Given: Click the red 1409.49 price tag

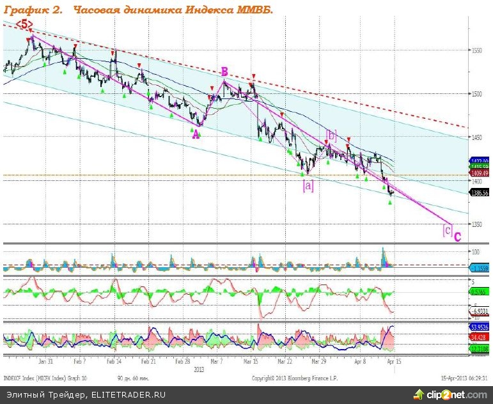Looking at the screenshot, I should (x=480, y=173).
